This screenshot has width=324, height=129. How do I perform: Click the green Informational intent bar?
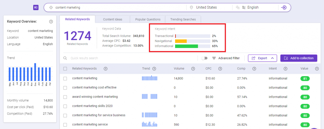pos(186,46)
